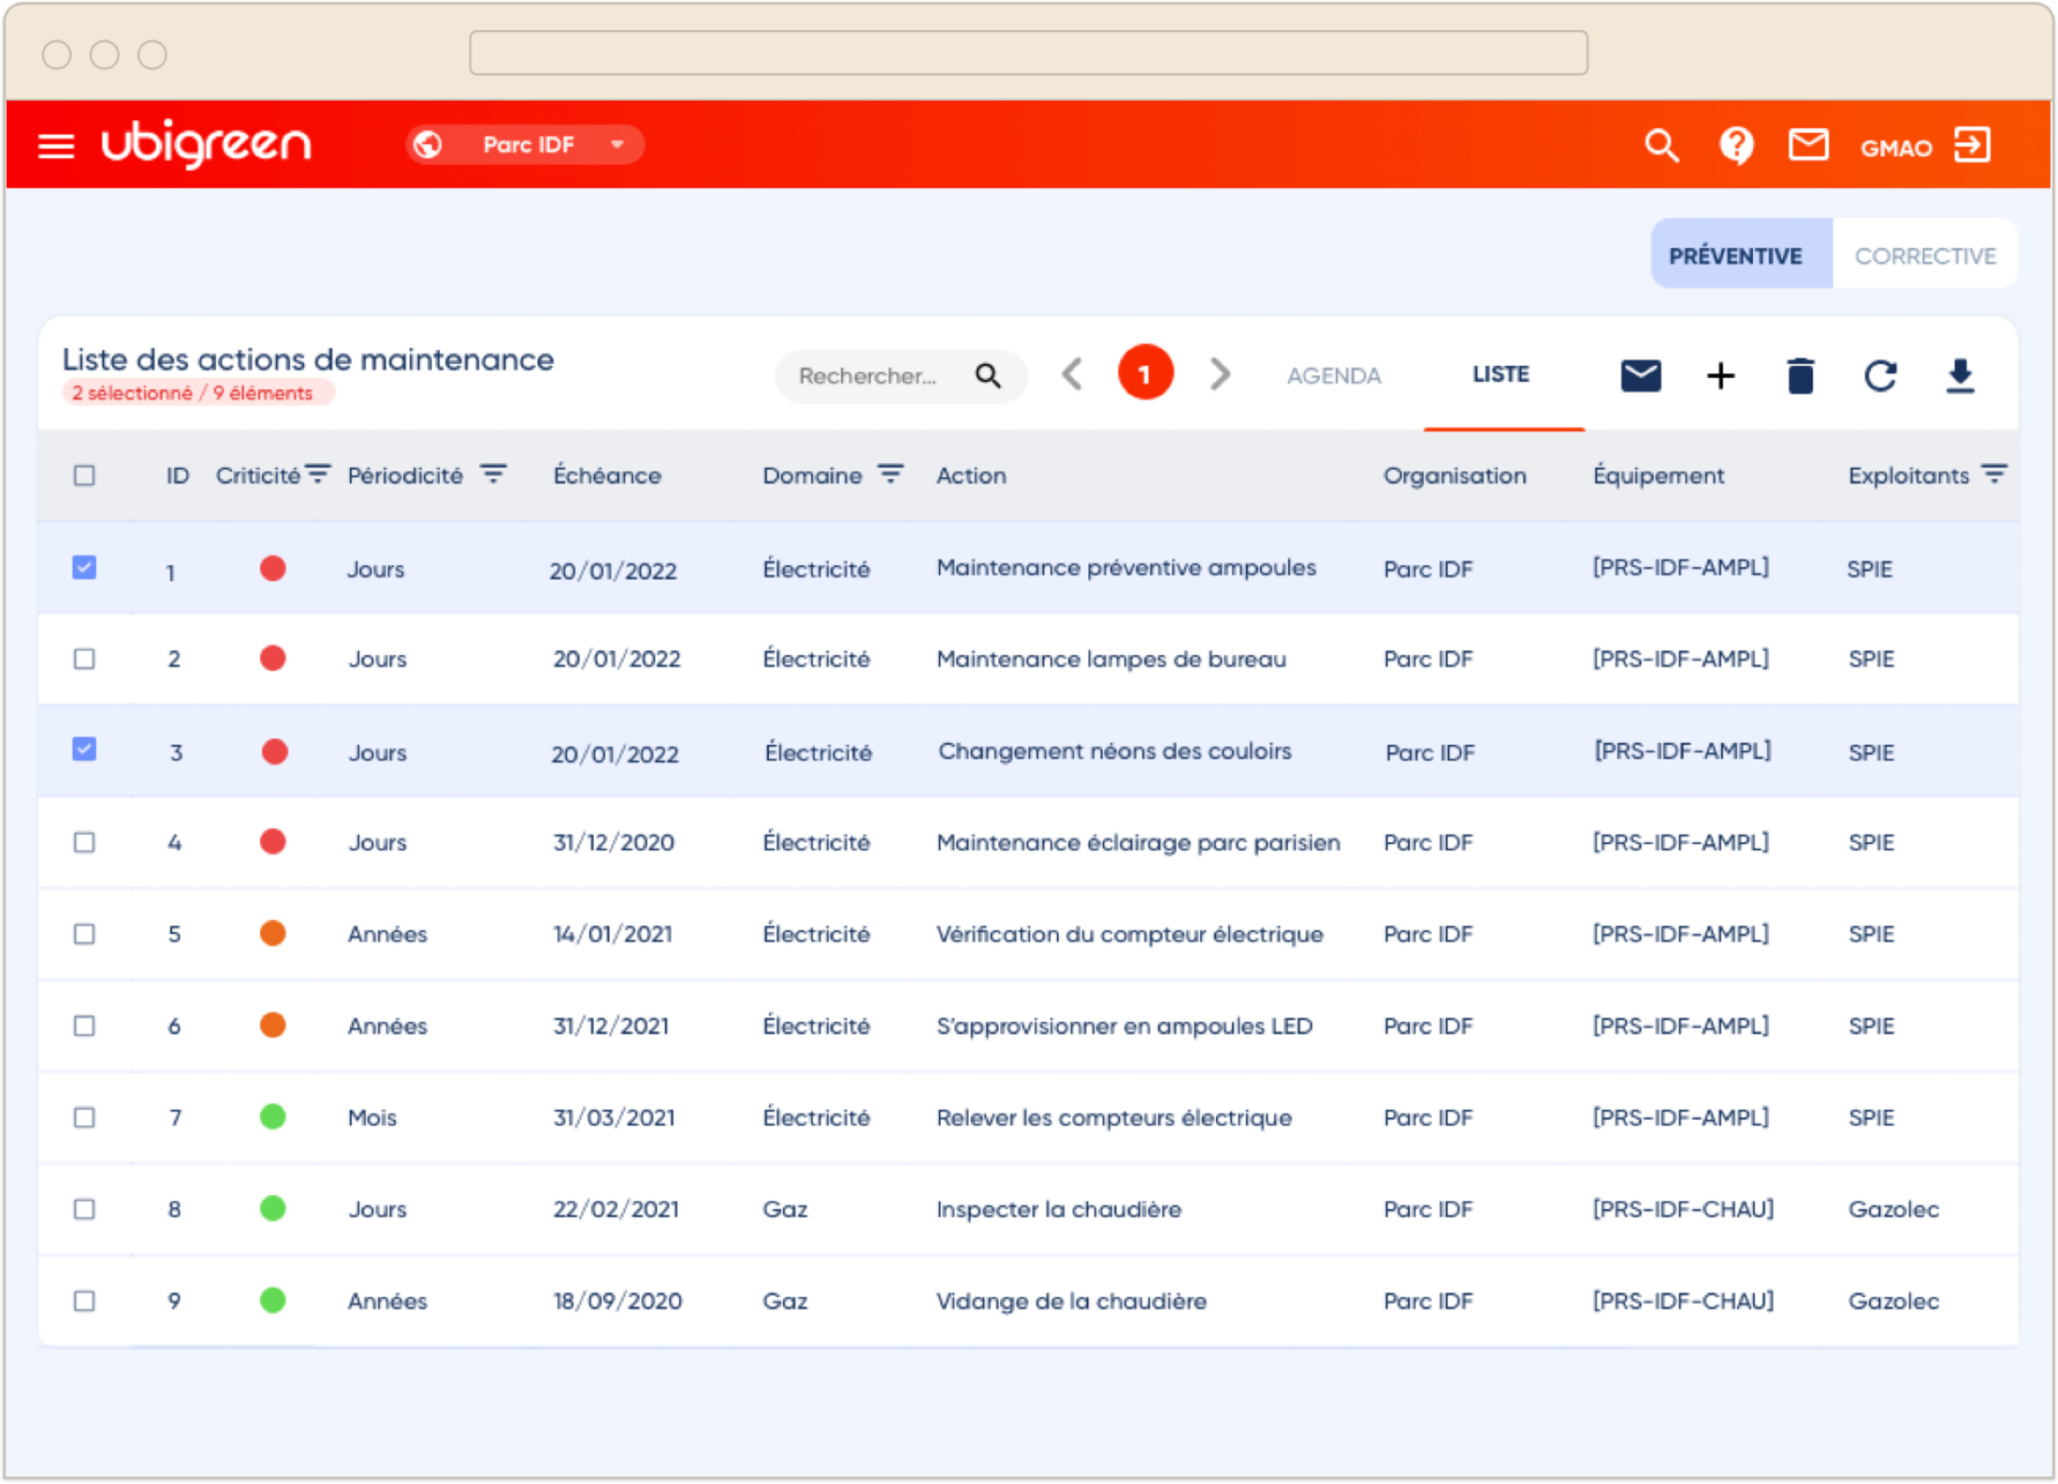Open the Domaine column filter

point(891,474)
